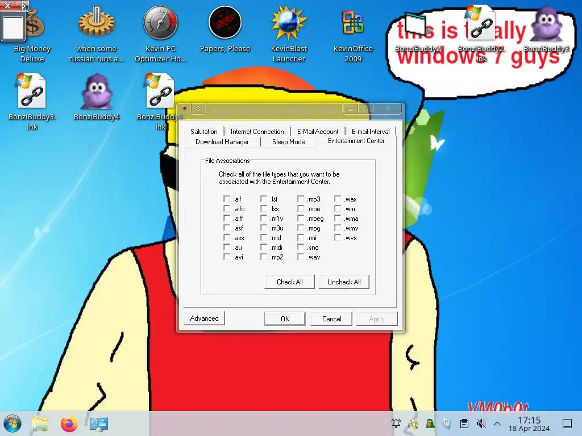Click the show desktop square icon
The width and height of the screenshot is (582, 436).
click(x=567, y=423)
